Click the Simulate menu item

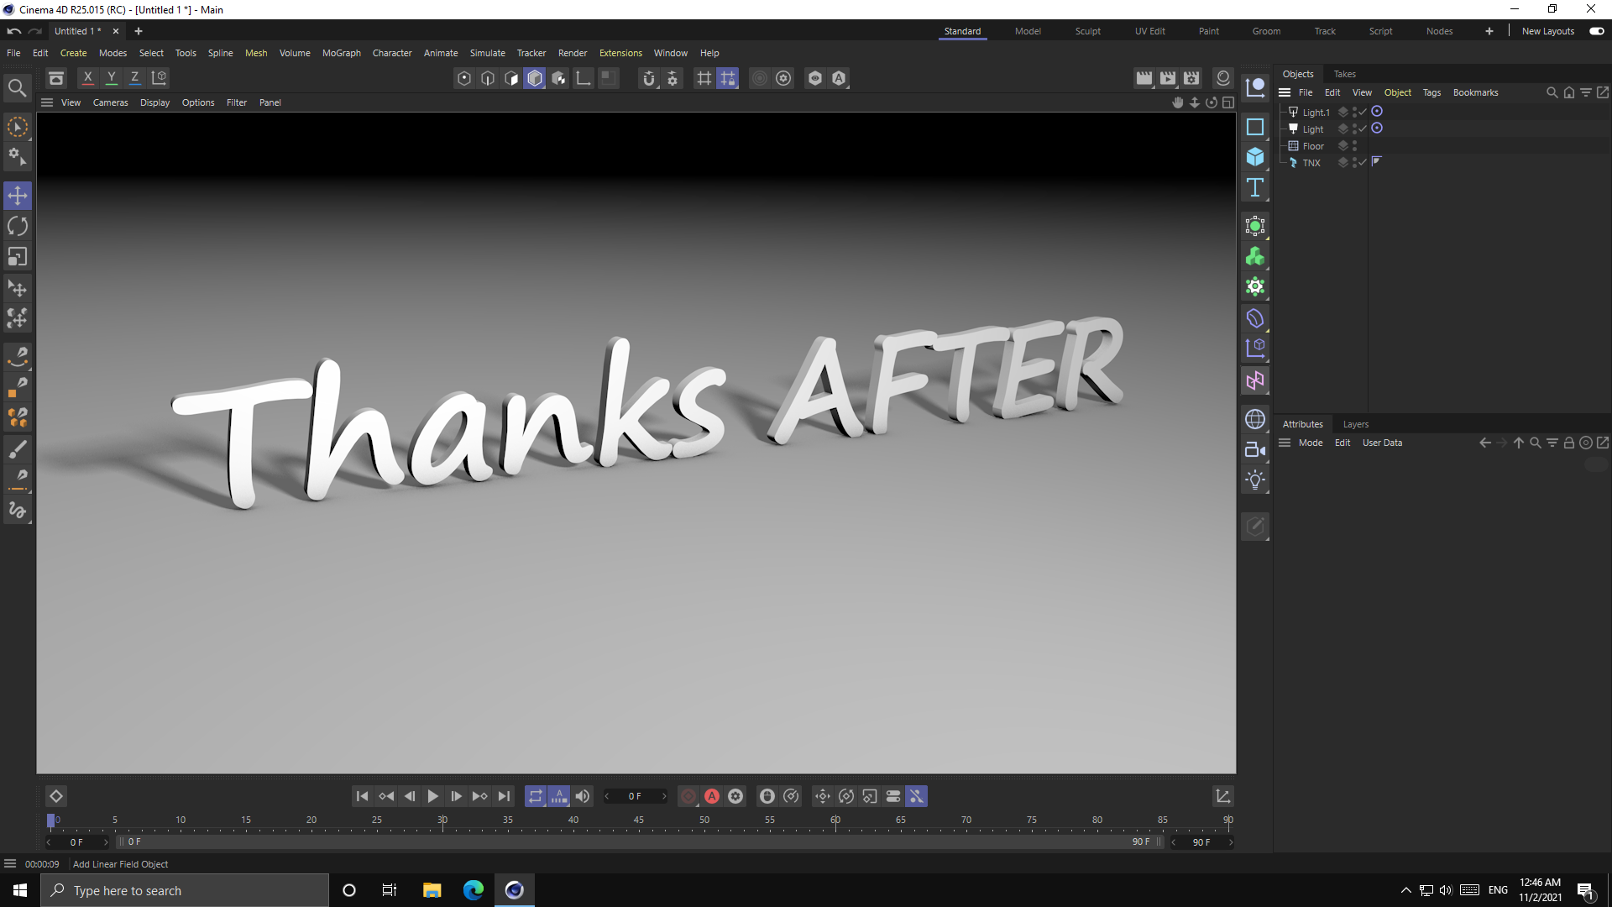485,52
